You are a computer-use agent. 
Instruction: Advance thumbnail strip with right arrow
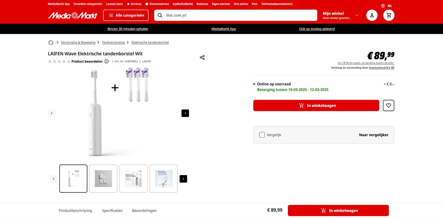(x=183, y=179)
